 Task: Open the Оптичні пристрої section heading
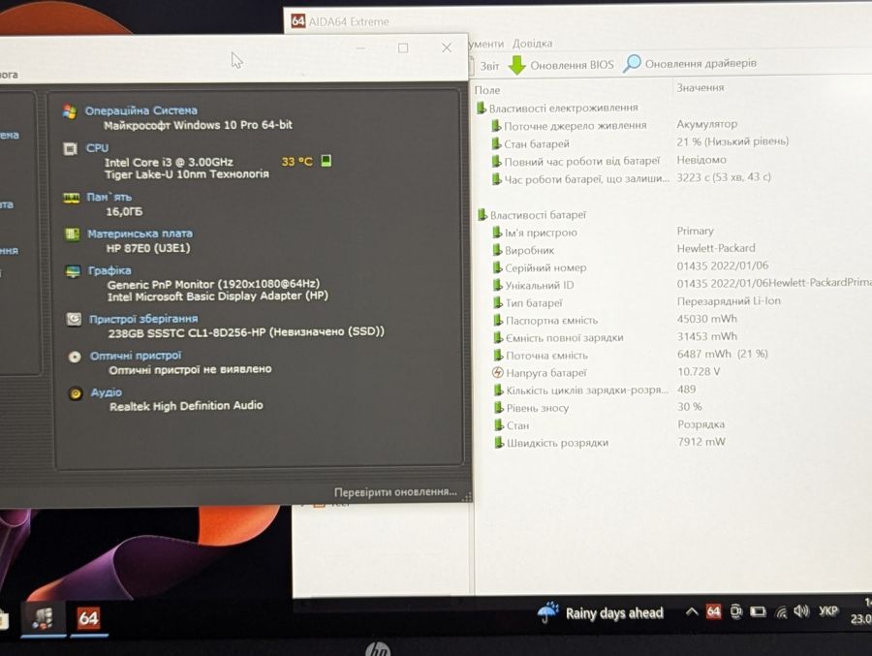coord(136,356)
